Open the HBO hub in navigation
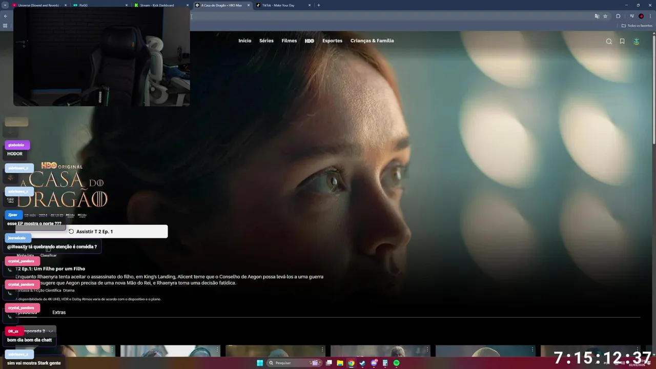This screenshot has width=656, height=369. [x=310, y=40]
